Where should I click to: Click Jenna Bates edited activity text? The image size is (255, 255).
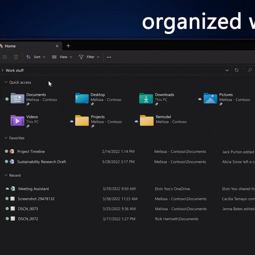pos(238,209)
